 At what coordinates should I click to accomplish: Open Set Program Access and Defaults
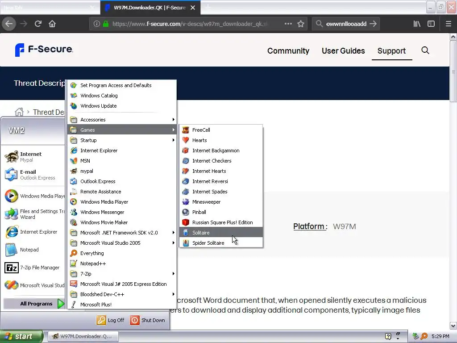[122, 85]
